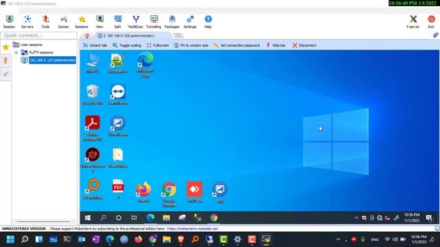Viewport: 440px width, 247px height.
Task: Open the Session toolbar icon
Action: coord(9,22)
